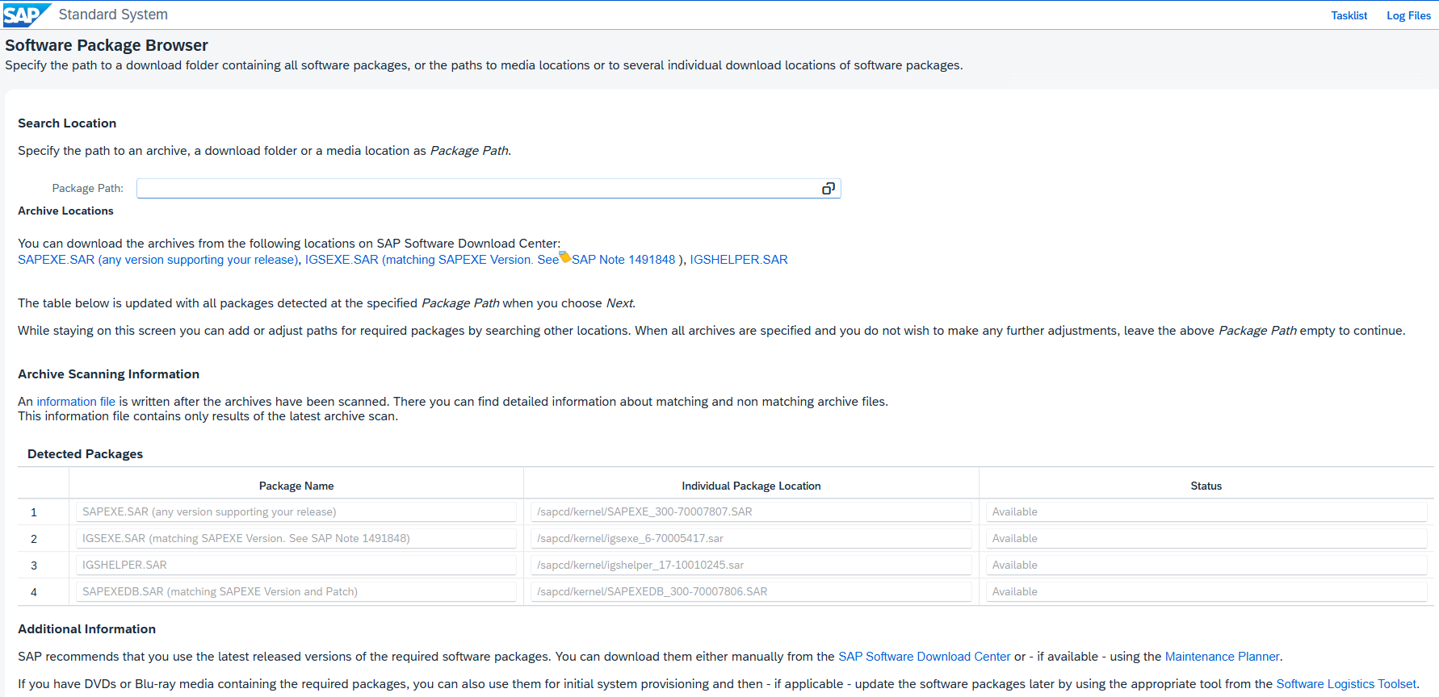Select row number 2 in Detected Packages
This screenshot has height=697, width=1439.
34,539
